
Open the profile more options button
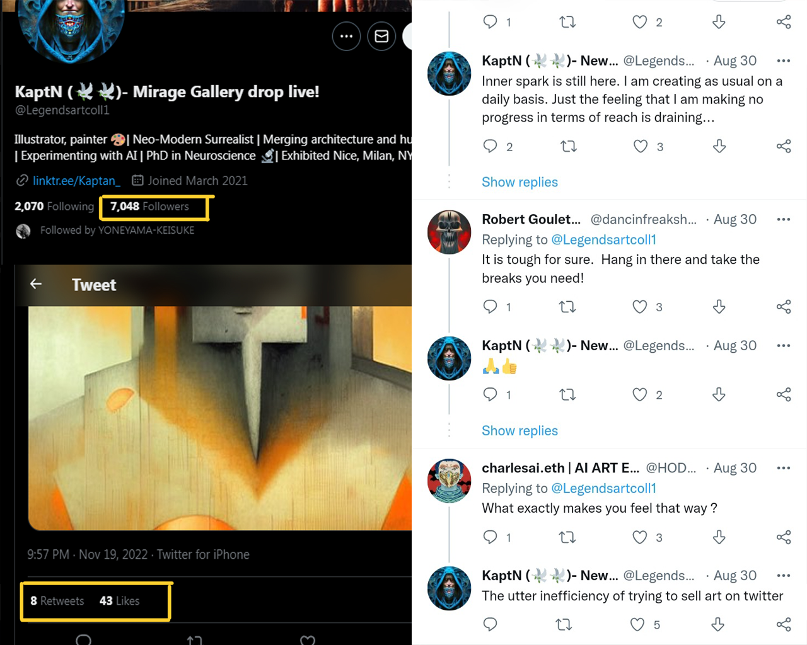click(346, 37)
